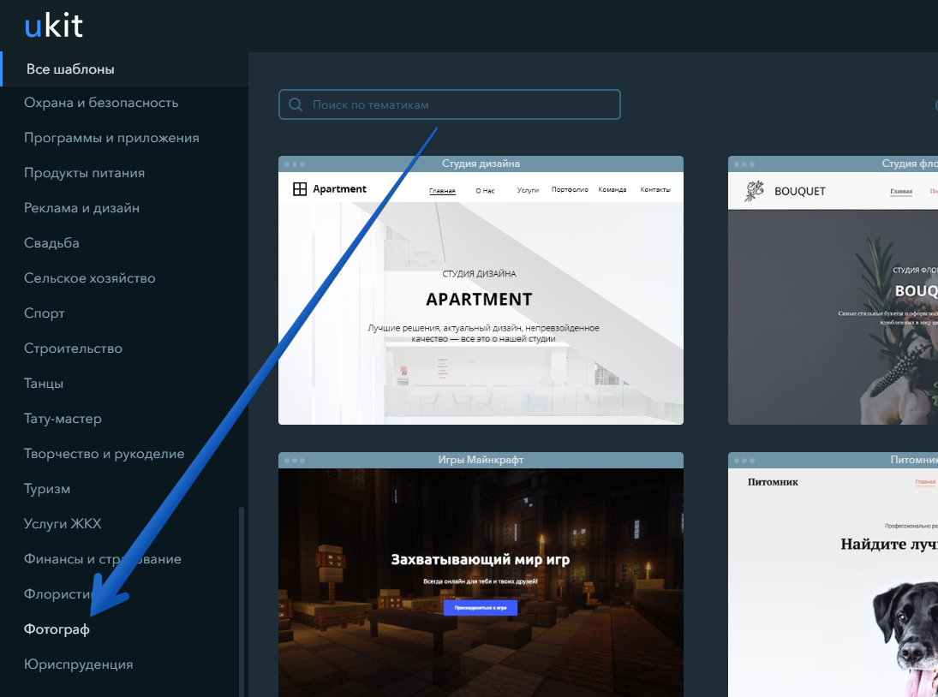Viewport: 938px width, 697px height.
Task: Click Захватывающий мир игр headline
Action: pyautogui.click(x=481, y=560)
